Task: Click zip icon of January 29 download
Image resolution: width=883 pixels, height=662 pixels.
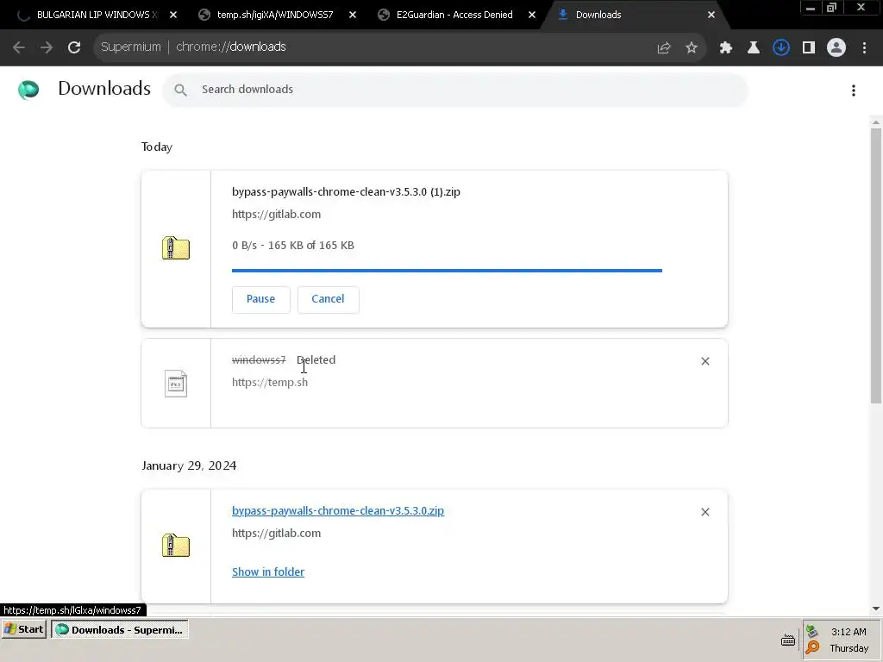Action: click(x=176, y=546)
